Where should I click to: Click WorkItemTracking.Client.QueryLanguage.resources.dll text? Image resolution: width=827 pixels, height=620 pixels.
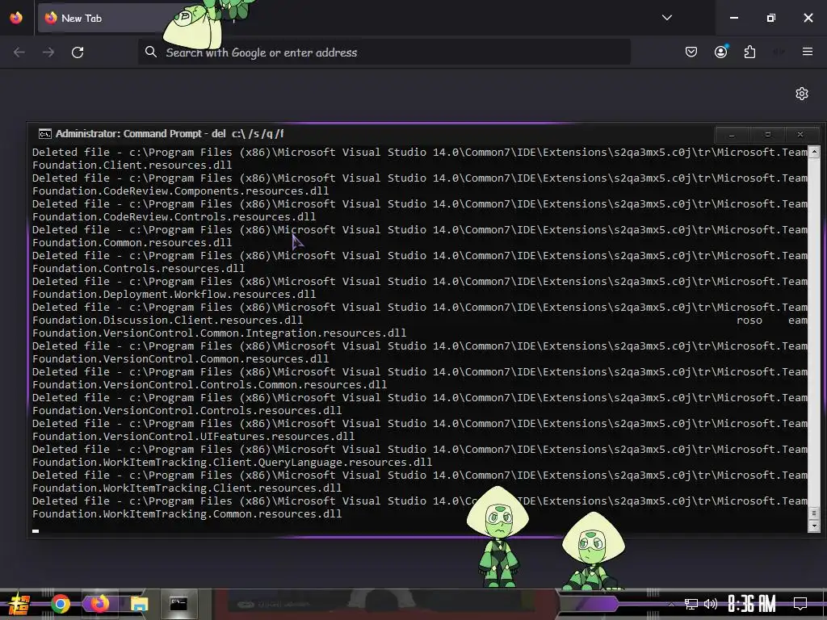(x=267, y=463)
